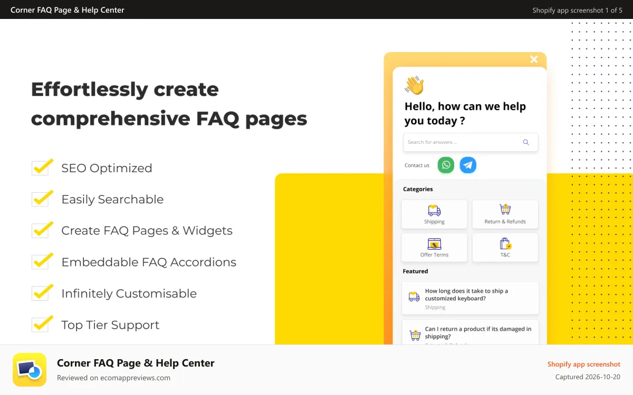The height and width of the screenshot is (395, 633).
Task: Click the Create FAQ Pages & Widgets checkmark
Action: pyautogui.click(x=42, y=230)
